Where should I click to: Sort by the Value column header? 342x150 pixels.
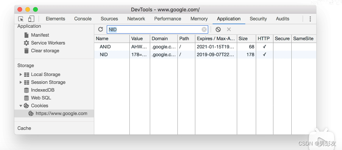click(x=140, y=39)
